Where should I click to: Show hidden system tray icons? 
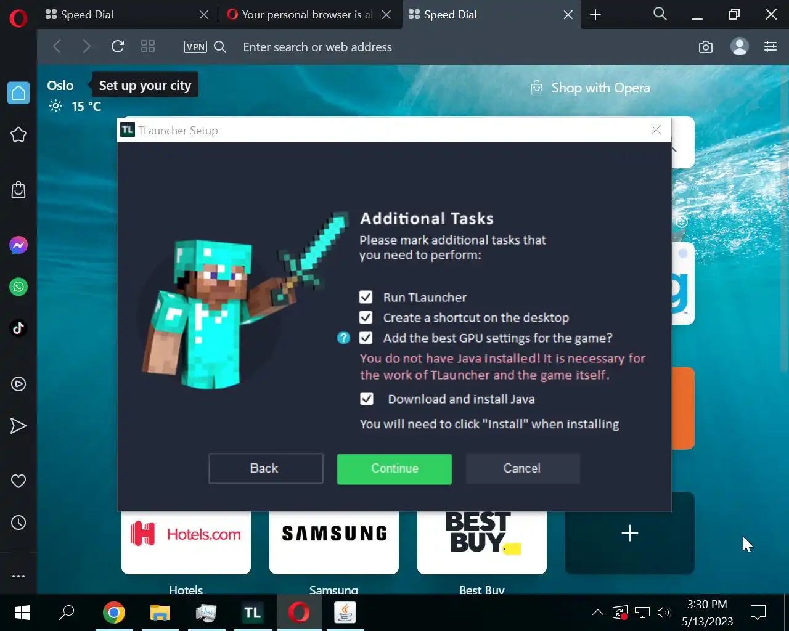tap(597, 613)
